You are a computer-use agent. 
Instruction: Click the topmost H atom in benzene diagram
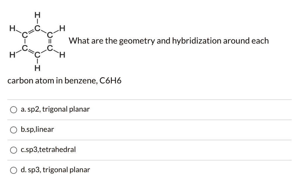pyautogui.click(x=37, y=15)
